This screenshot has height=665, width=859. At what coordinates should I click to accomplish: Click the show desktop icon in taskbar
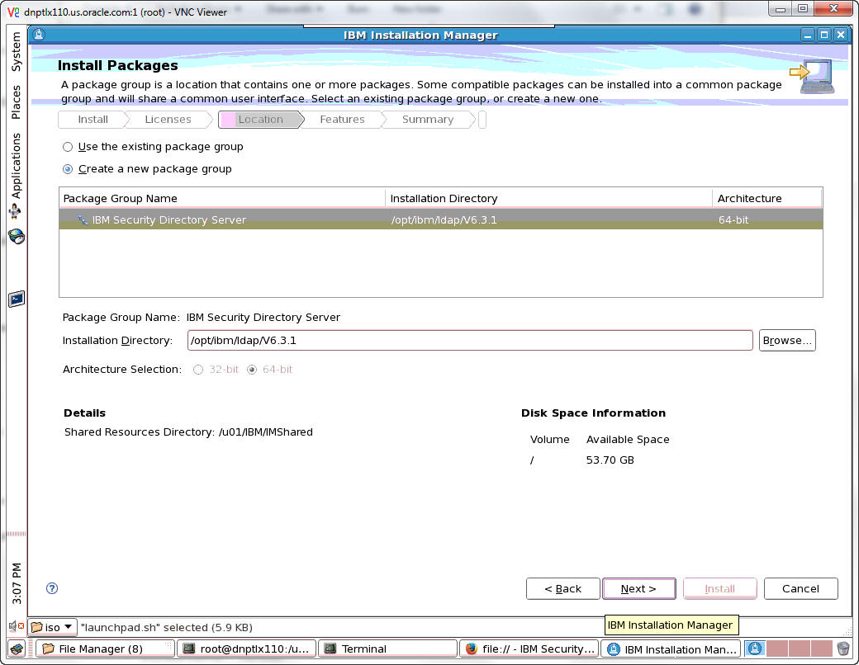(x=17, y=649)
